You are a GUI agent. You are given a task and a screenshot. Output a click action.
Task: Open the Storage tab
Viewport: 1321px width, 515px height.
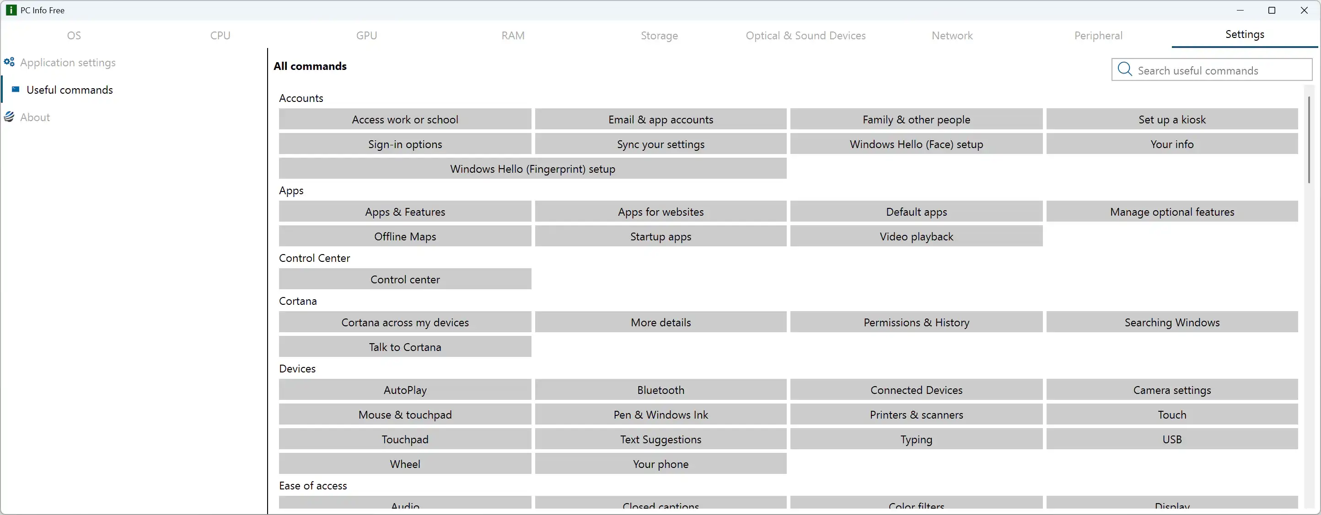659,35
